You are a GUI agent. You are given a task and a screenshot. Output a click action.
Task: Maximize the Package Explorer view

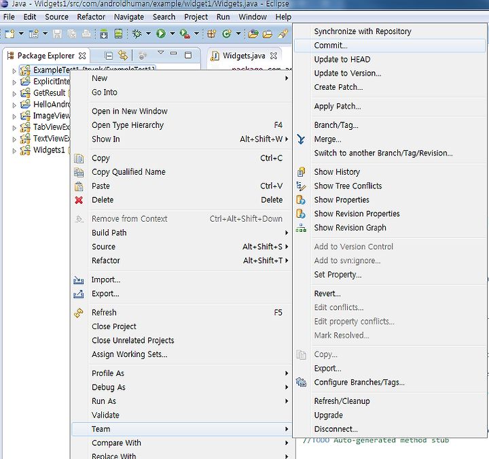tap(188, 55)
